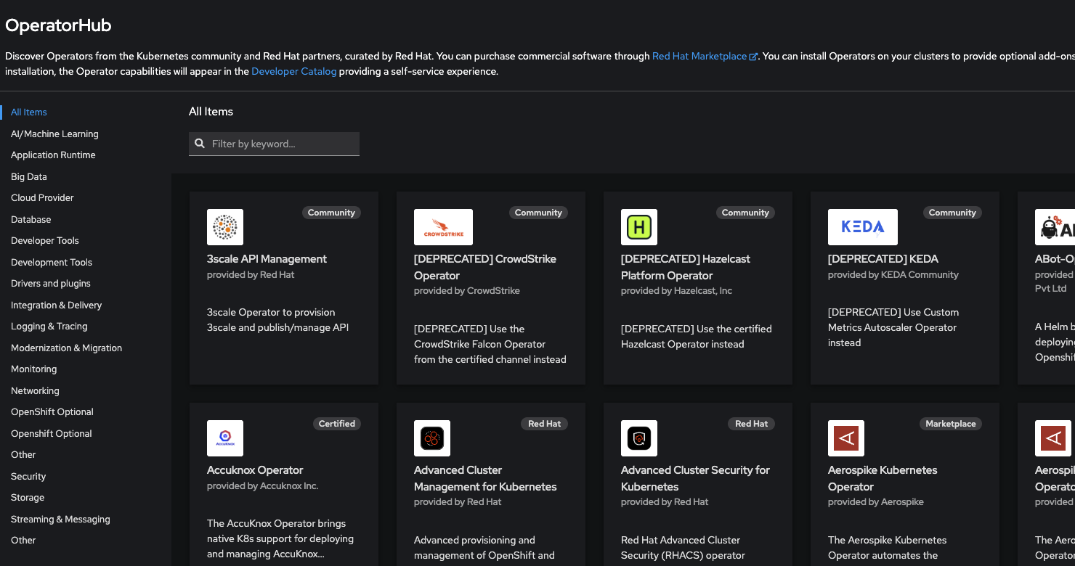The height and width of the screenshot is (566, 1075).
Task: Click "provided by Accuknox Inc." text
Action: (x=263, y=486)
